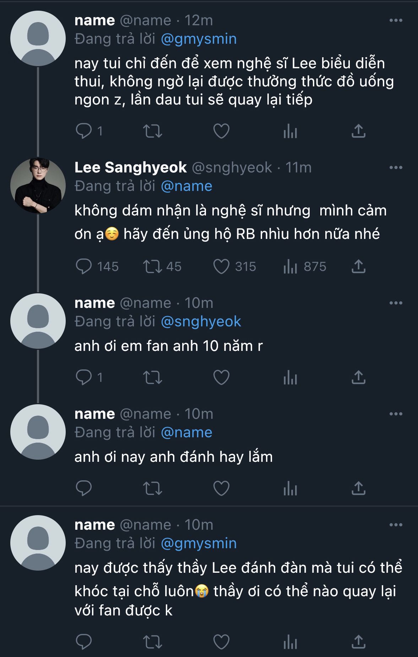Share the 'thầy Lee đánh đàn' tweet
This screenshot has height=657, width=418.
[x=358, y=642]
